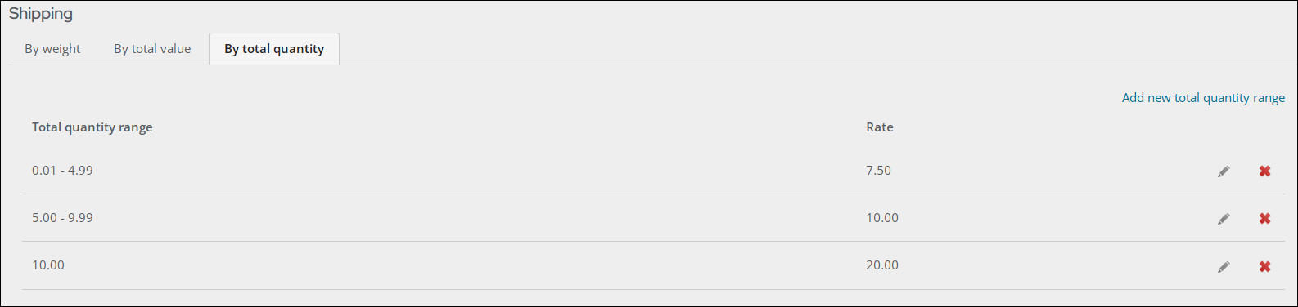Edit the 5.00 - 9.99 range row
The image size is (1298, 307).
(x=1224, y=219)
